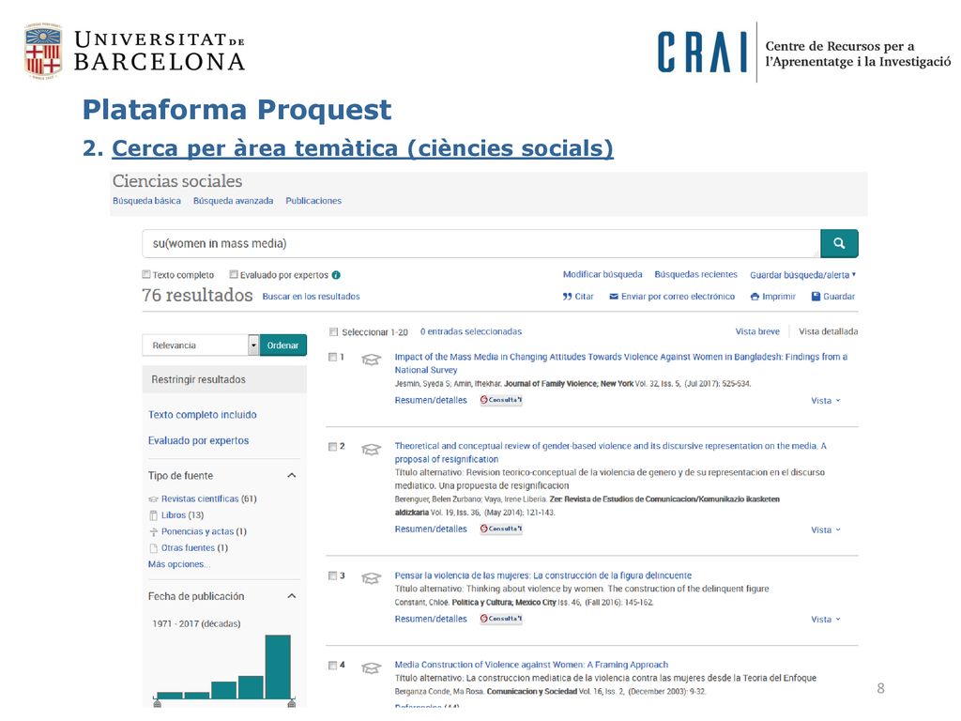Image resolution: width=961 pixels, height=721 pixels.
Task: Switch to Vista breve
Action: point(757,331)
